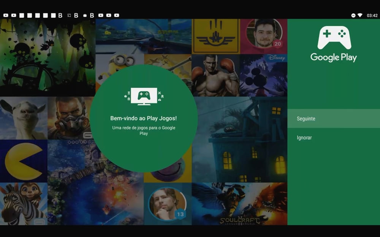Screen dimensions: 380x237
Task: Click the B icon left of cast icon
Action: [x=60, y=16]
